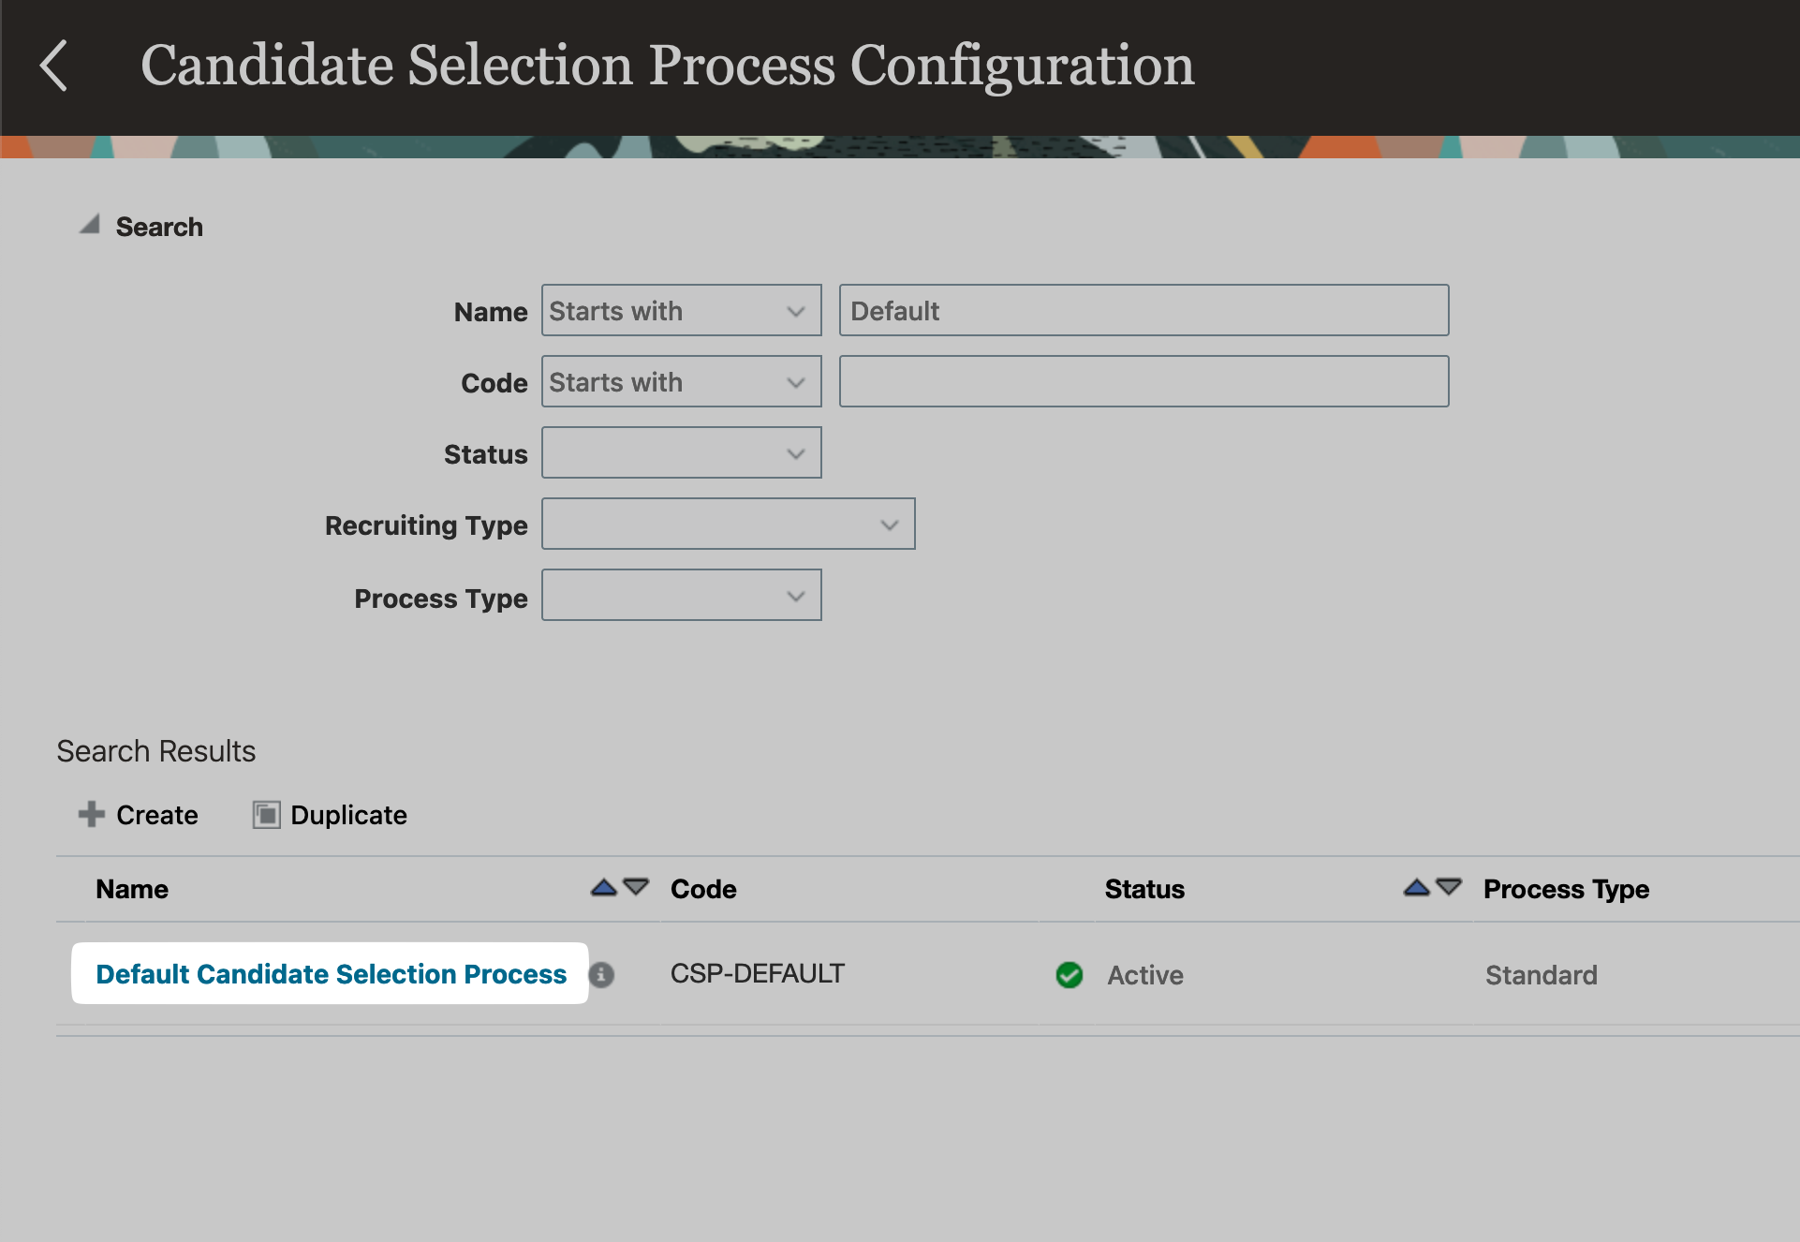Collapse the Search section
The image size is (1800, 1242).
[x=90, y=225]
